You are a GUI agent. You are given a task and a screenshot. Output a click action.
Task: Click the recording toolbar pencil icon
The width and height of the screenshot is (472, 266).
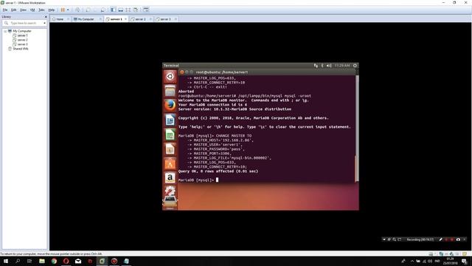[x=441, y=239]
